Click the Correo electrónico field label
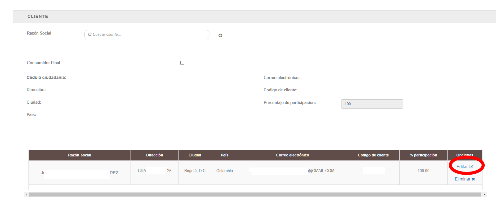The image size is (502, 203). (281, 77)
